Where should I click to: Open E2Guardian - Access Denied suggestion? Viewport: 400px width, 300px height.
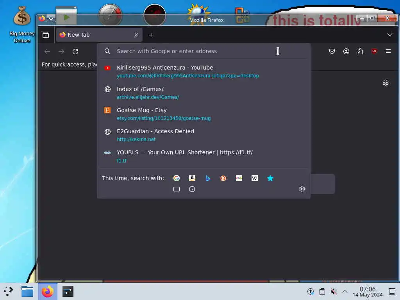pos(203,135)
